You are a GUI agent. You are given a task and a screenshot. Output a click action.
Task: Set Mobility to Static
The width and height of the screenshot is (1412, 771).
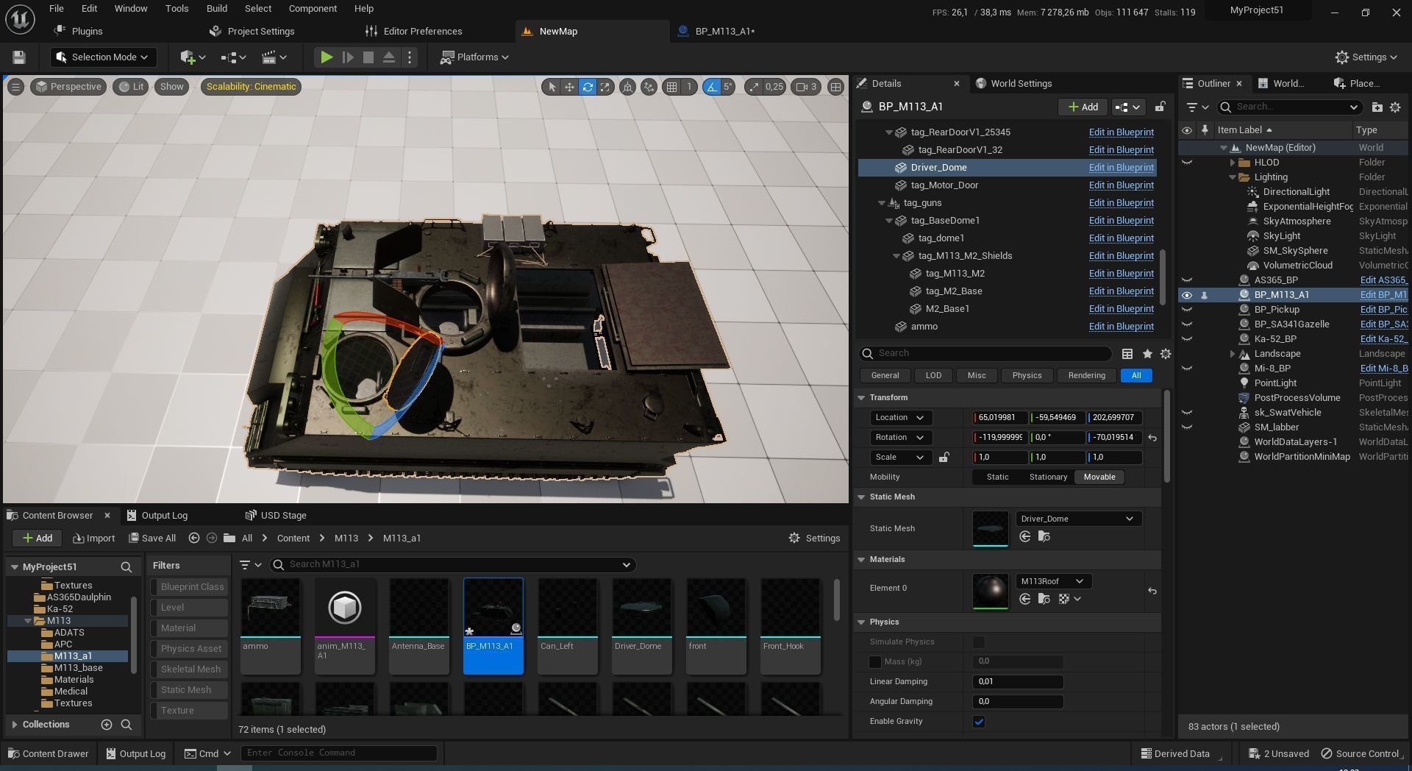coord(997,477)
